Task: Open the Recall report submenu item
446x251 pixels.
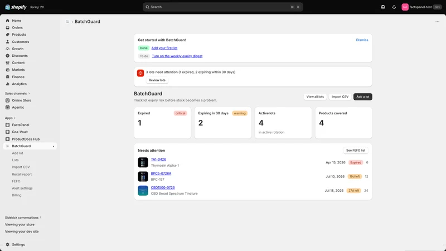Action: pos(22,174)
